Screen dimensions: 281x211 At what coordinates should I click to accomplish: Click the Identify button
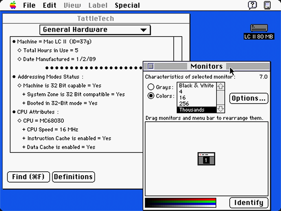click(x=249, y=203)
